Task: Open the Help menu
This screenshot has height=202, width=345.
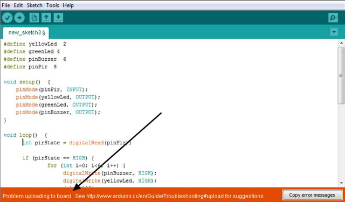Action: tap(68, 5)
